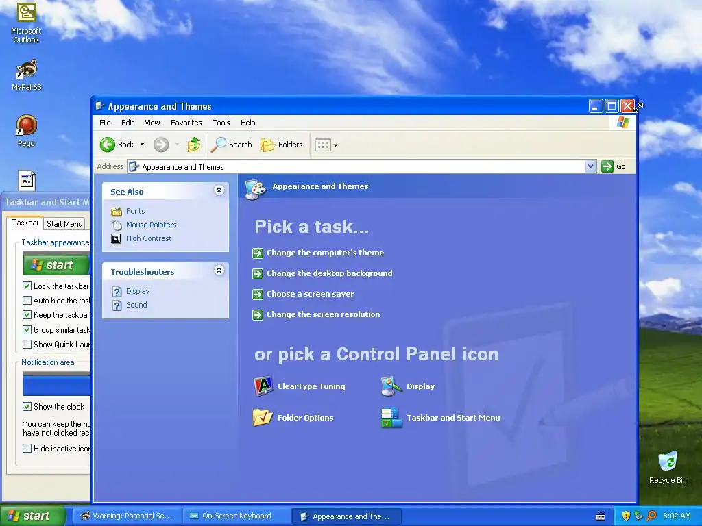Screen dimensions: 702x526
Task: Click the security shield tray icon
Action: pyautogui.click(x=626, y=516)
